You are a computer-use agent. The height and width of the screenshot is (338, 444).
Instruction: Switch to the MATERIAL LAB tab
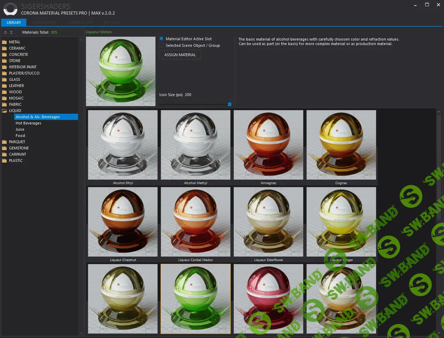[79, 23]
